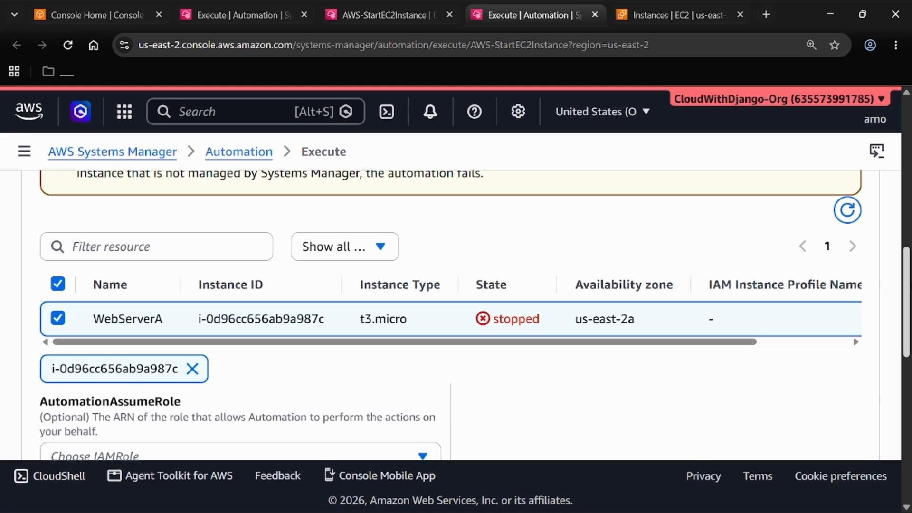This screenshot has width=912, height=513.
Task: Click the horizontal table scrollbar
Action: pos(405,342)
